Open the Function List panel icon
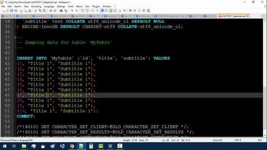This screenshot has width=267, height=150. (115, 10)
